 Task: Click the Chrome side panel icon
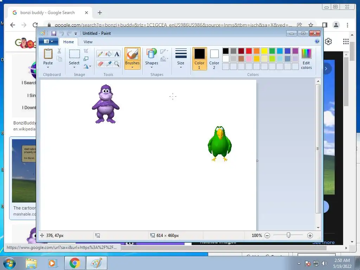[324, 25]
